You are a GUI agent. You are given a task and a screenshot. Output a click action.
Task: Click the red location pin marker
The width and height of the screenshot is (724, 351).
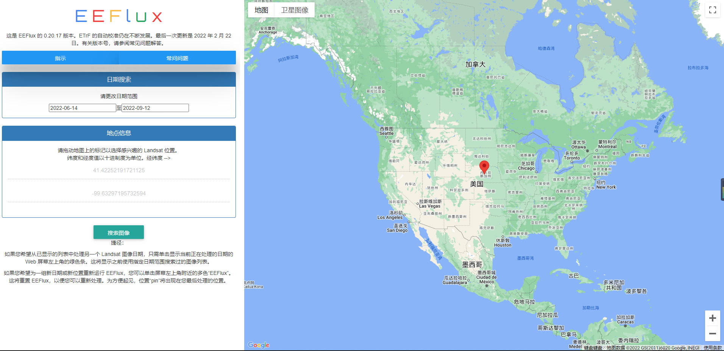(x=484, y=167)
